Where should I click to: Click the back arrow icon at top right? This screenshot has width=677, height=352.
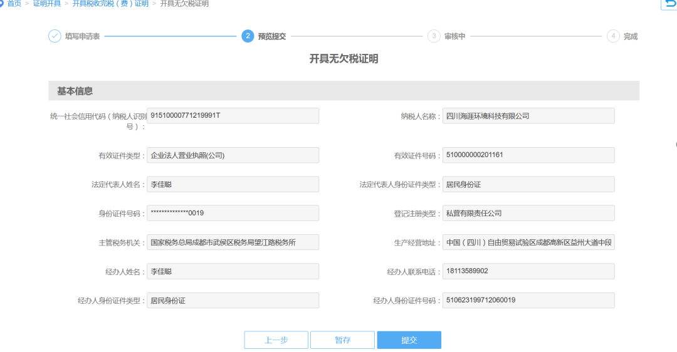click(669, 4)
